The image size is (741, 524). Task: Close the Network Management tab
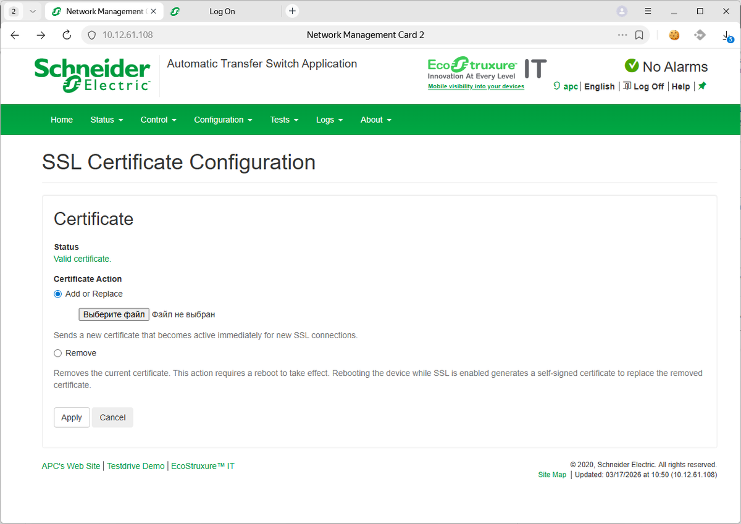[154, 11]
